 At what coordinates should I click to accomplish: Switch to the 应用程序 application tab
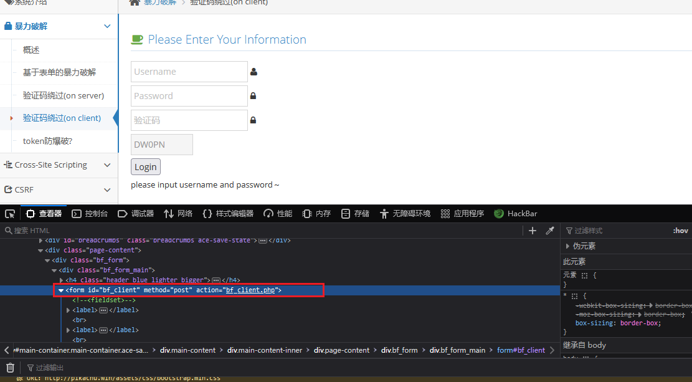pos(463,214)
